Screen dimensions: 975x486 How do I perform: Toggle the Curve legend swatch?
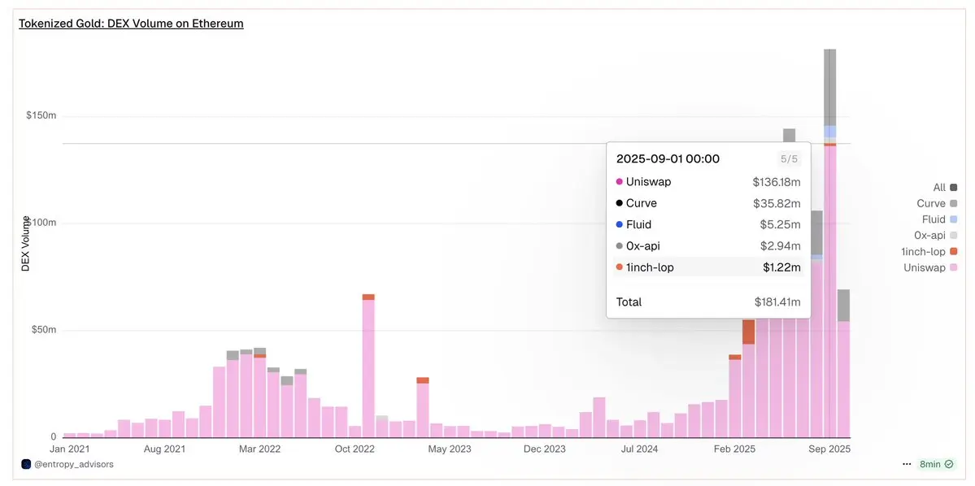pos(954,203)
